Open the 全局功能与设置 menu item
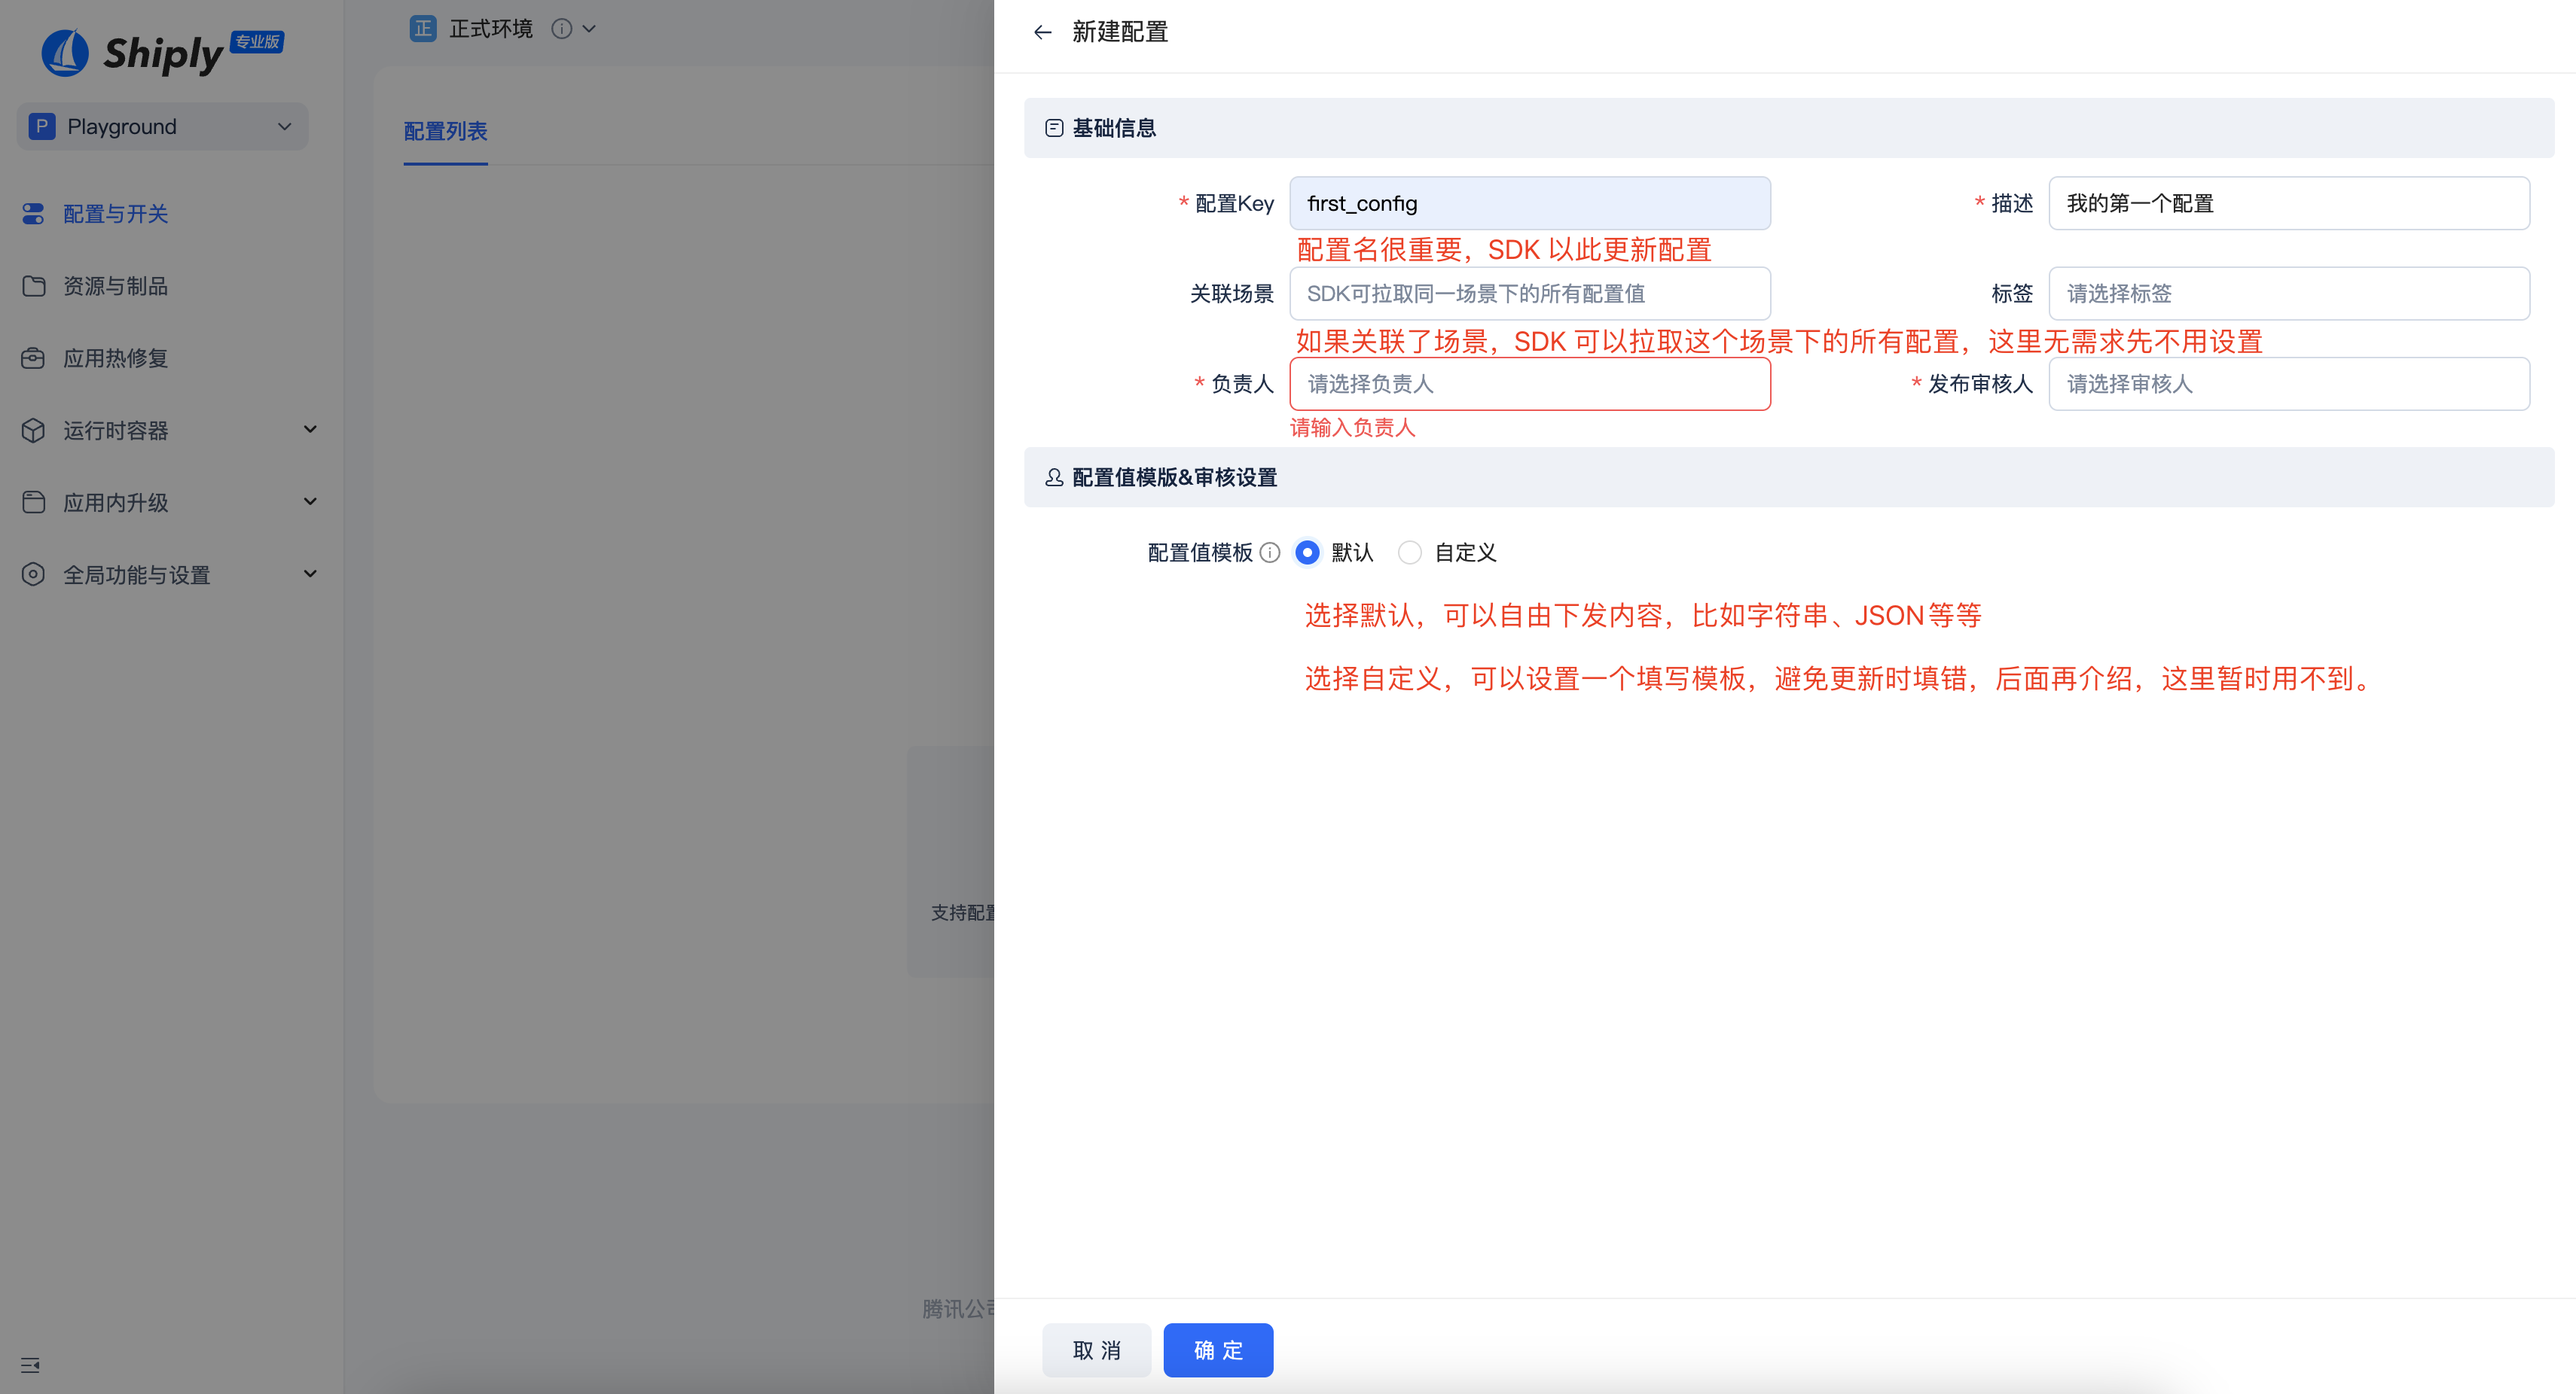The image size is (2576, 1394). (135, 574)
